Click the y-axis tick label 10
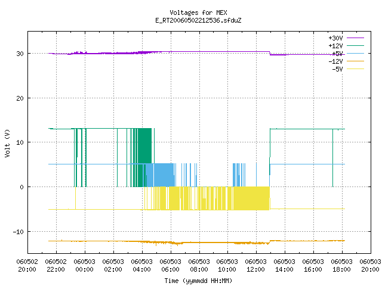 [20, 142]
